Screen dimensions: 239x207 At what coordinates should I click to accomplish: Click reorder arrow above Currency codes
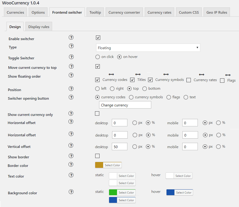point(111,74)
